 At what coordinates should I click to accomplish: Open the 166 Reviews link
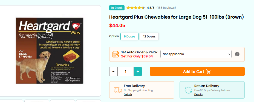166,8
